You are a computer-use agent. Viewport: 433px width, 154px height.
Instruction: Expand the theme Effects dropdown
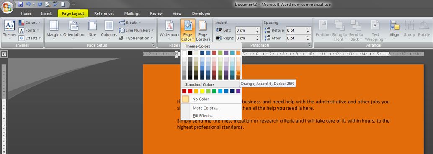[30, 38]
